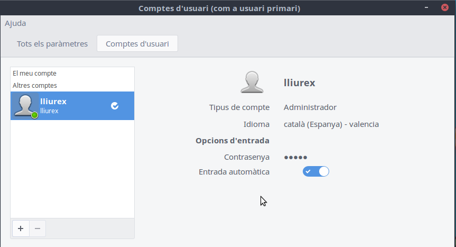Open the Ajuda menu
456x247 pixels.
pyautogui.click(x=15, y=23)
